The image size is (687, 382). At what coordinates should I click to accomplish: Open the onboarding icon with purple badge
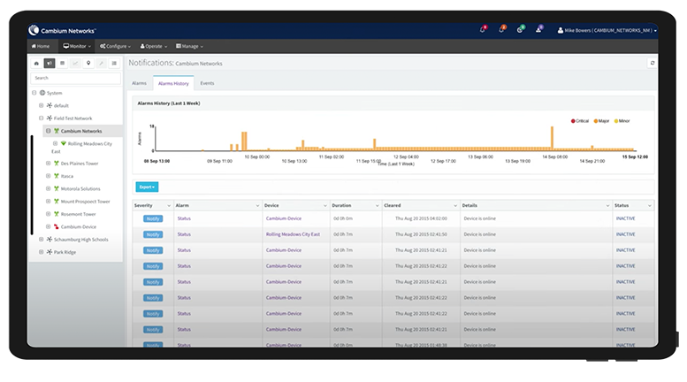coord(539,30)
